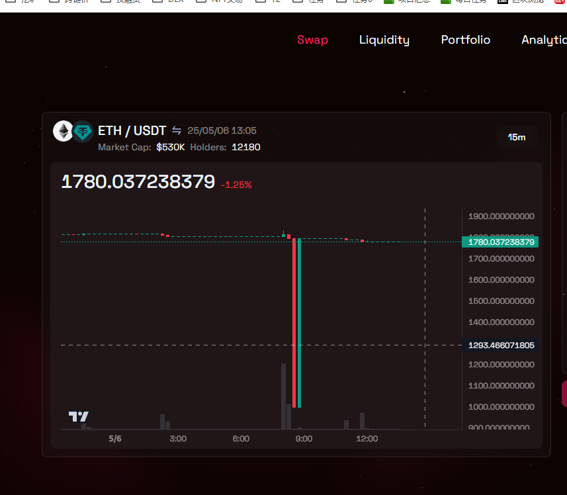Click the tall green candlestick
Image resolution: width=567 pixels, height=495 pixels.
300,322
